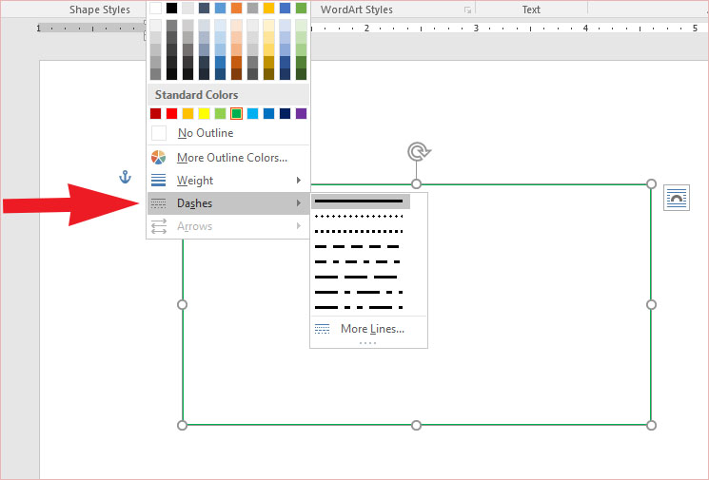
Task: Select the long dash dot dot style
Action: (359, 308)
